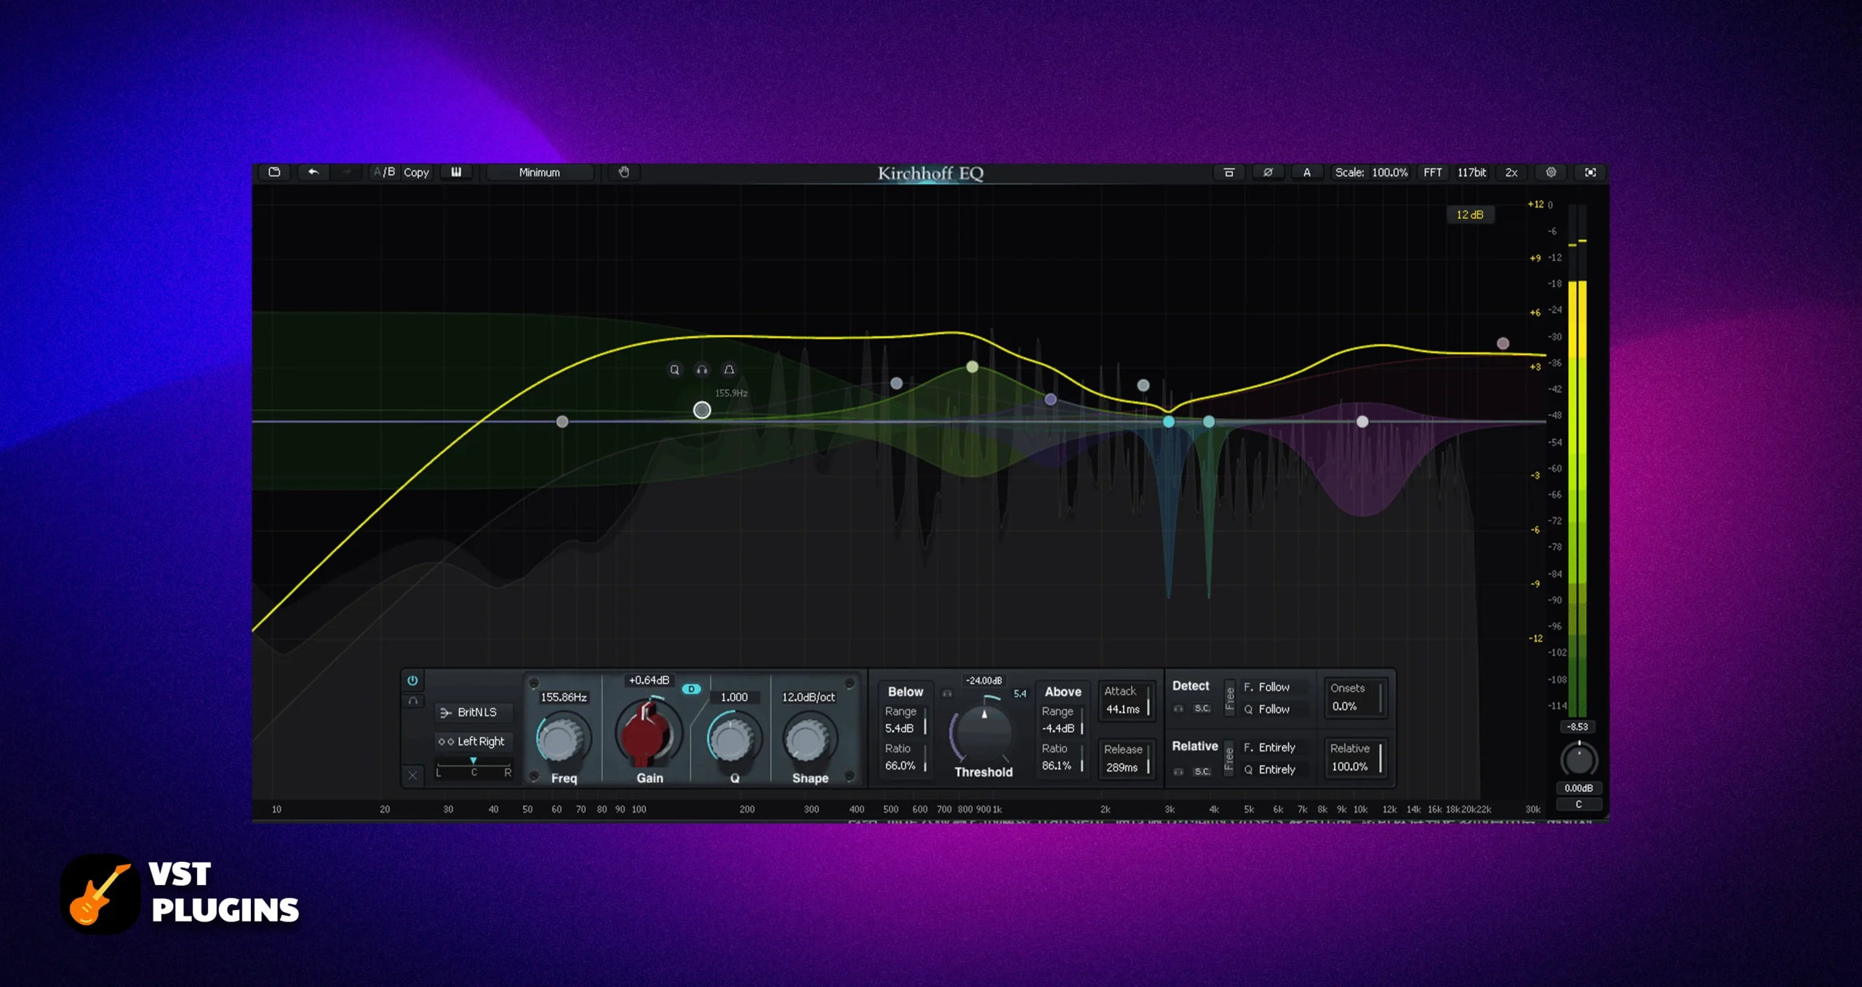Toggle the band power button
Image resolution: width=1862 pixels, height=987 pixels.
pyautogui.click(x=412, y=680)
